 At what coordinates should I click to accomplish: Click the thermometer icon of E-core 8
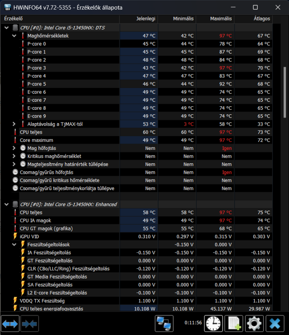(23, 108)
